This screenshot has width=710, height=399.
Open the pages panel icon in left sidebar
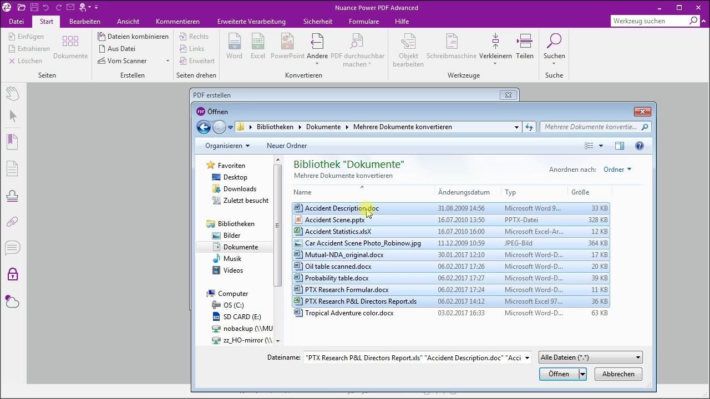[13, 168]
